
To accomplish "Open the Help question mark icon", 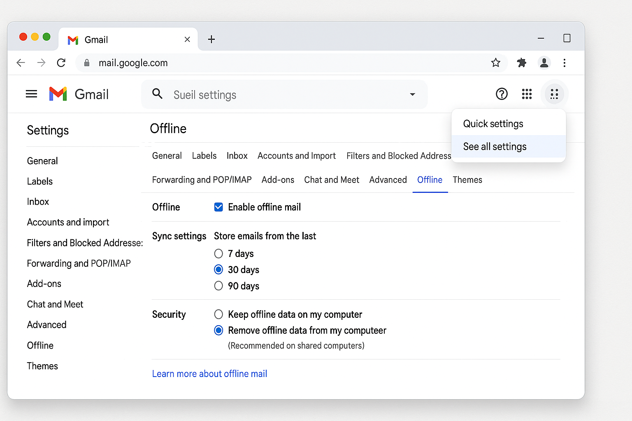I will 502,94.
